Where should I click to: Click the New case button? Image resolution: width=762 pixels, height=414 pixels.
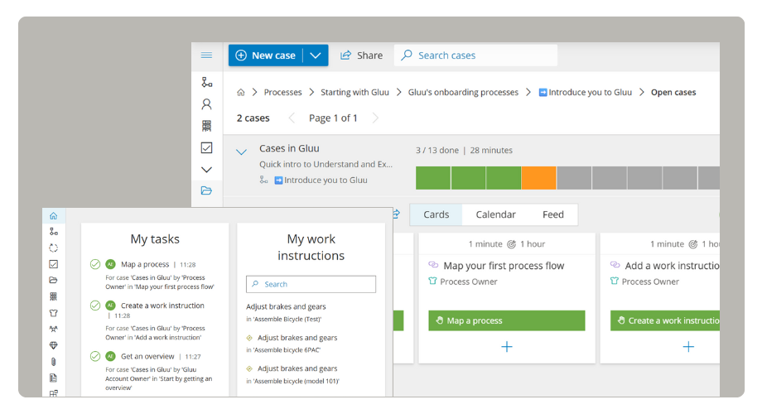pyautogui.click(x=266, y=55)
